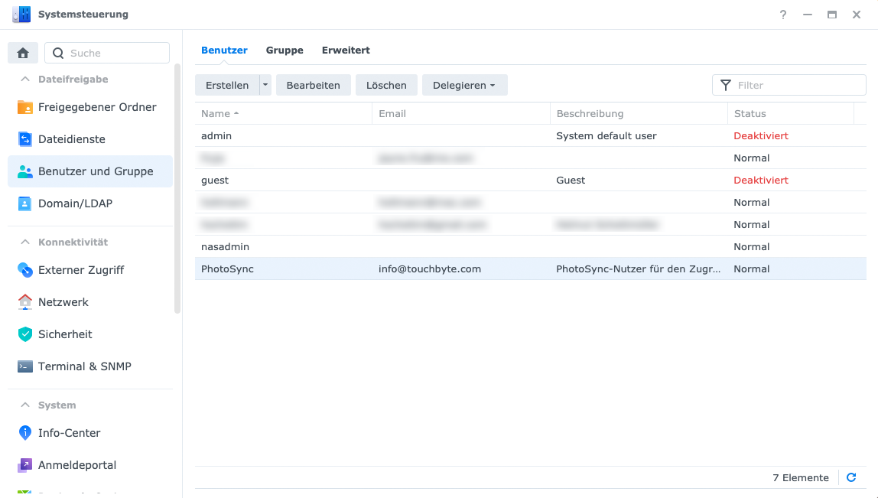Refresh the user list
The width and height of the screenshot is (878, 498).
click(851, 477)
